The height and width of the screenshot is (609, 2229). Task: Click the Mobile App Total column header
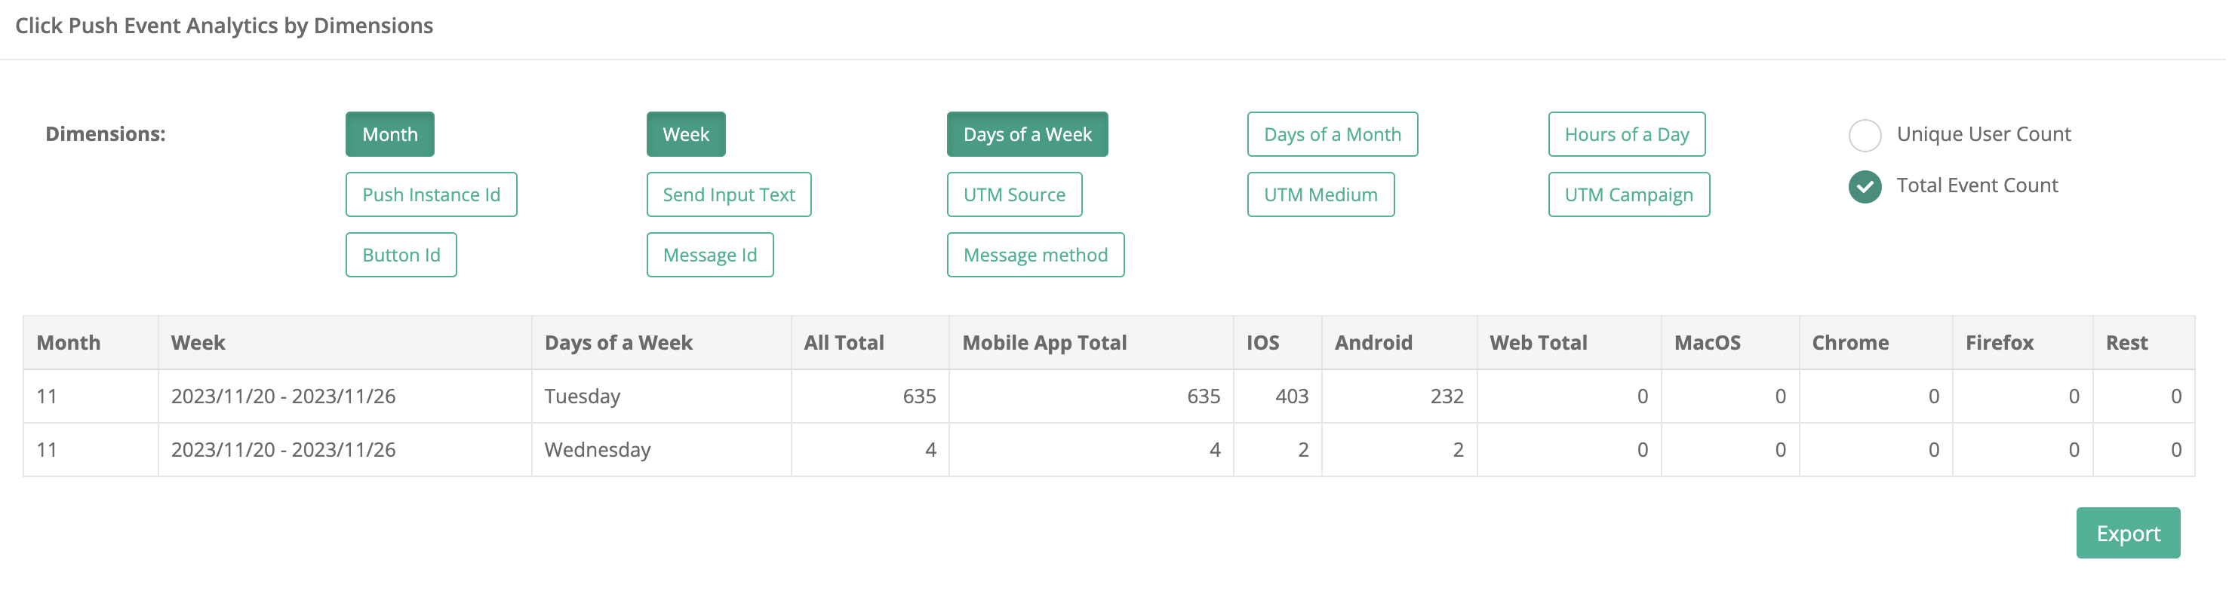pyautogui.click(x=1044, y=344)
